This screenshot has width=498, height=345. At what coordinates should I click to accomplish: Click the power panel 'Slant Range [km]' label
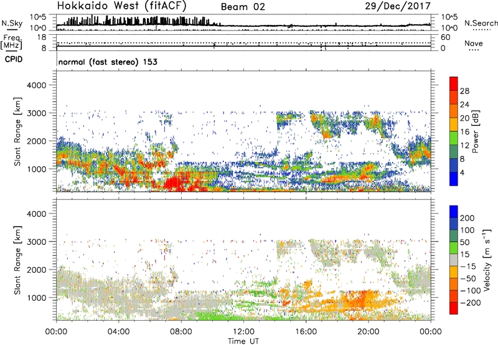click(17, 131)
